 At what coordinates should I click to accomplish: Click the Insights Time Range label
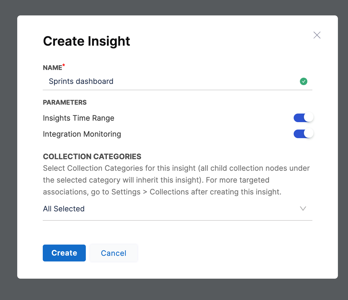[x=78, y=118]
